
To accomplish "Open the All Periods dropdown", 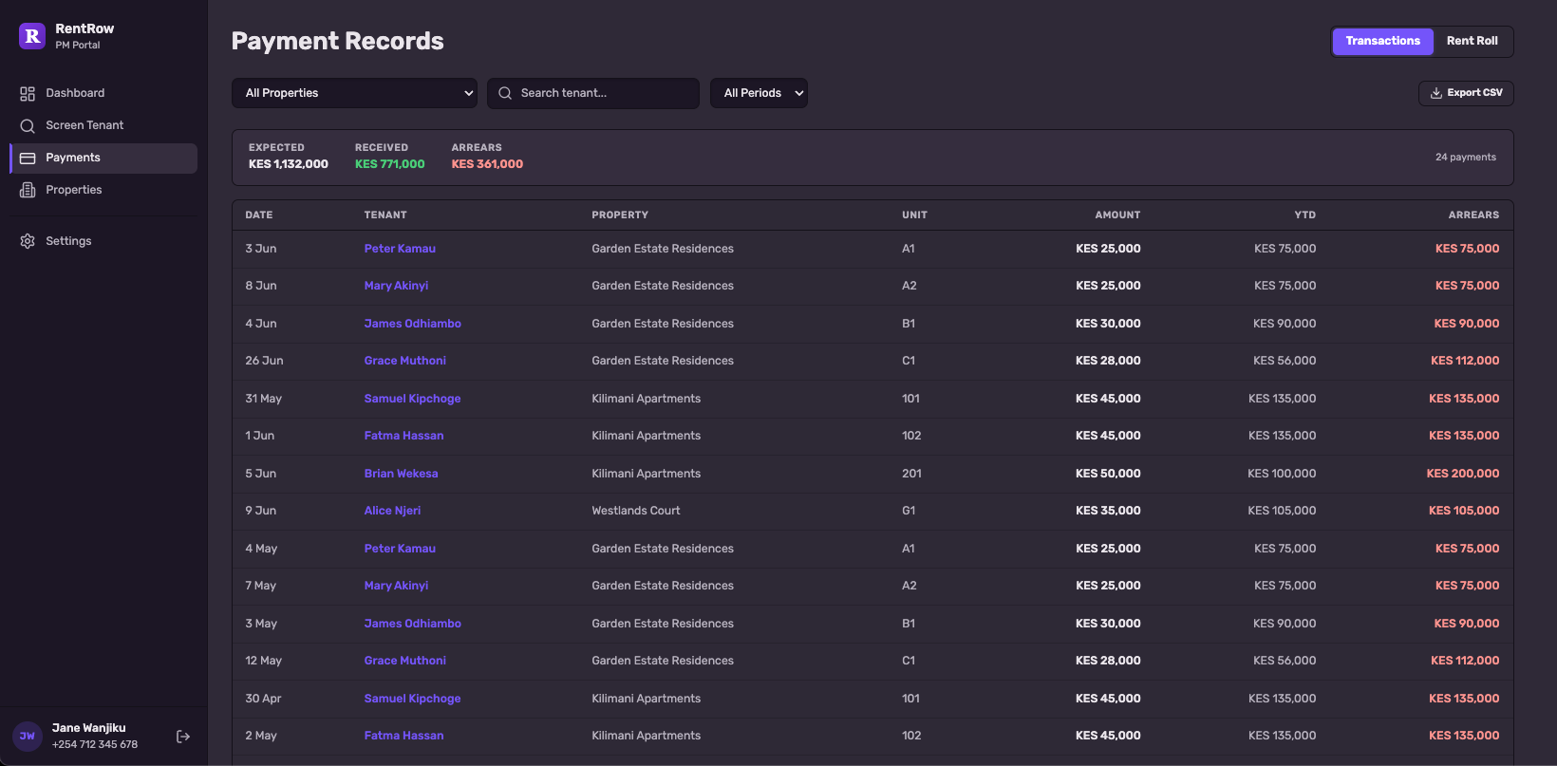I will [759, 93].
